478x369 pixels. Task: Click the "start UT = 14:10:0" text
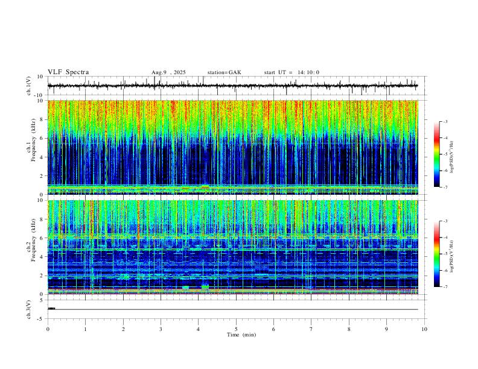[292, 72]
